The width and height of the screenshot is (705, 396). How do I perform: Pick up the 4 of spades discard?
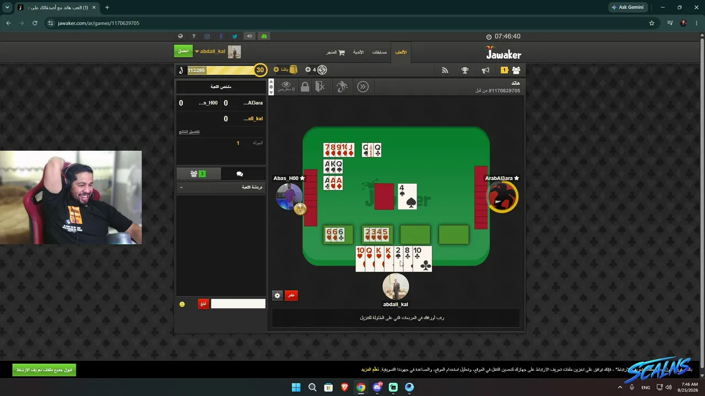(407, 196)
